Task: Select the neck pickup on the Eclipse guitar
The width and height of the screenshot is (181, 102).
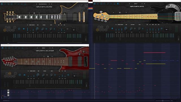Action: (x=65, y=17)
